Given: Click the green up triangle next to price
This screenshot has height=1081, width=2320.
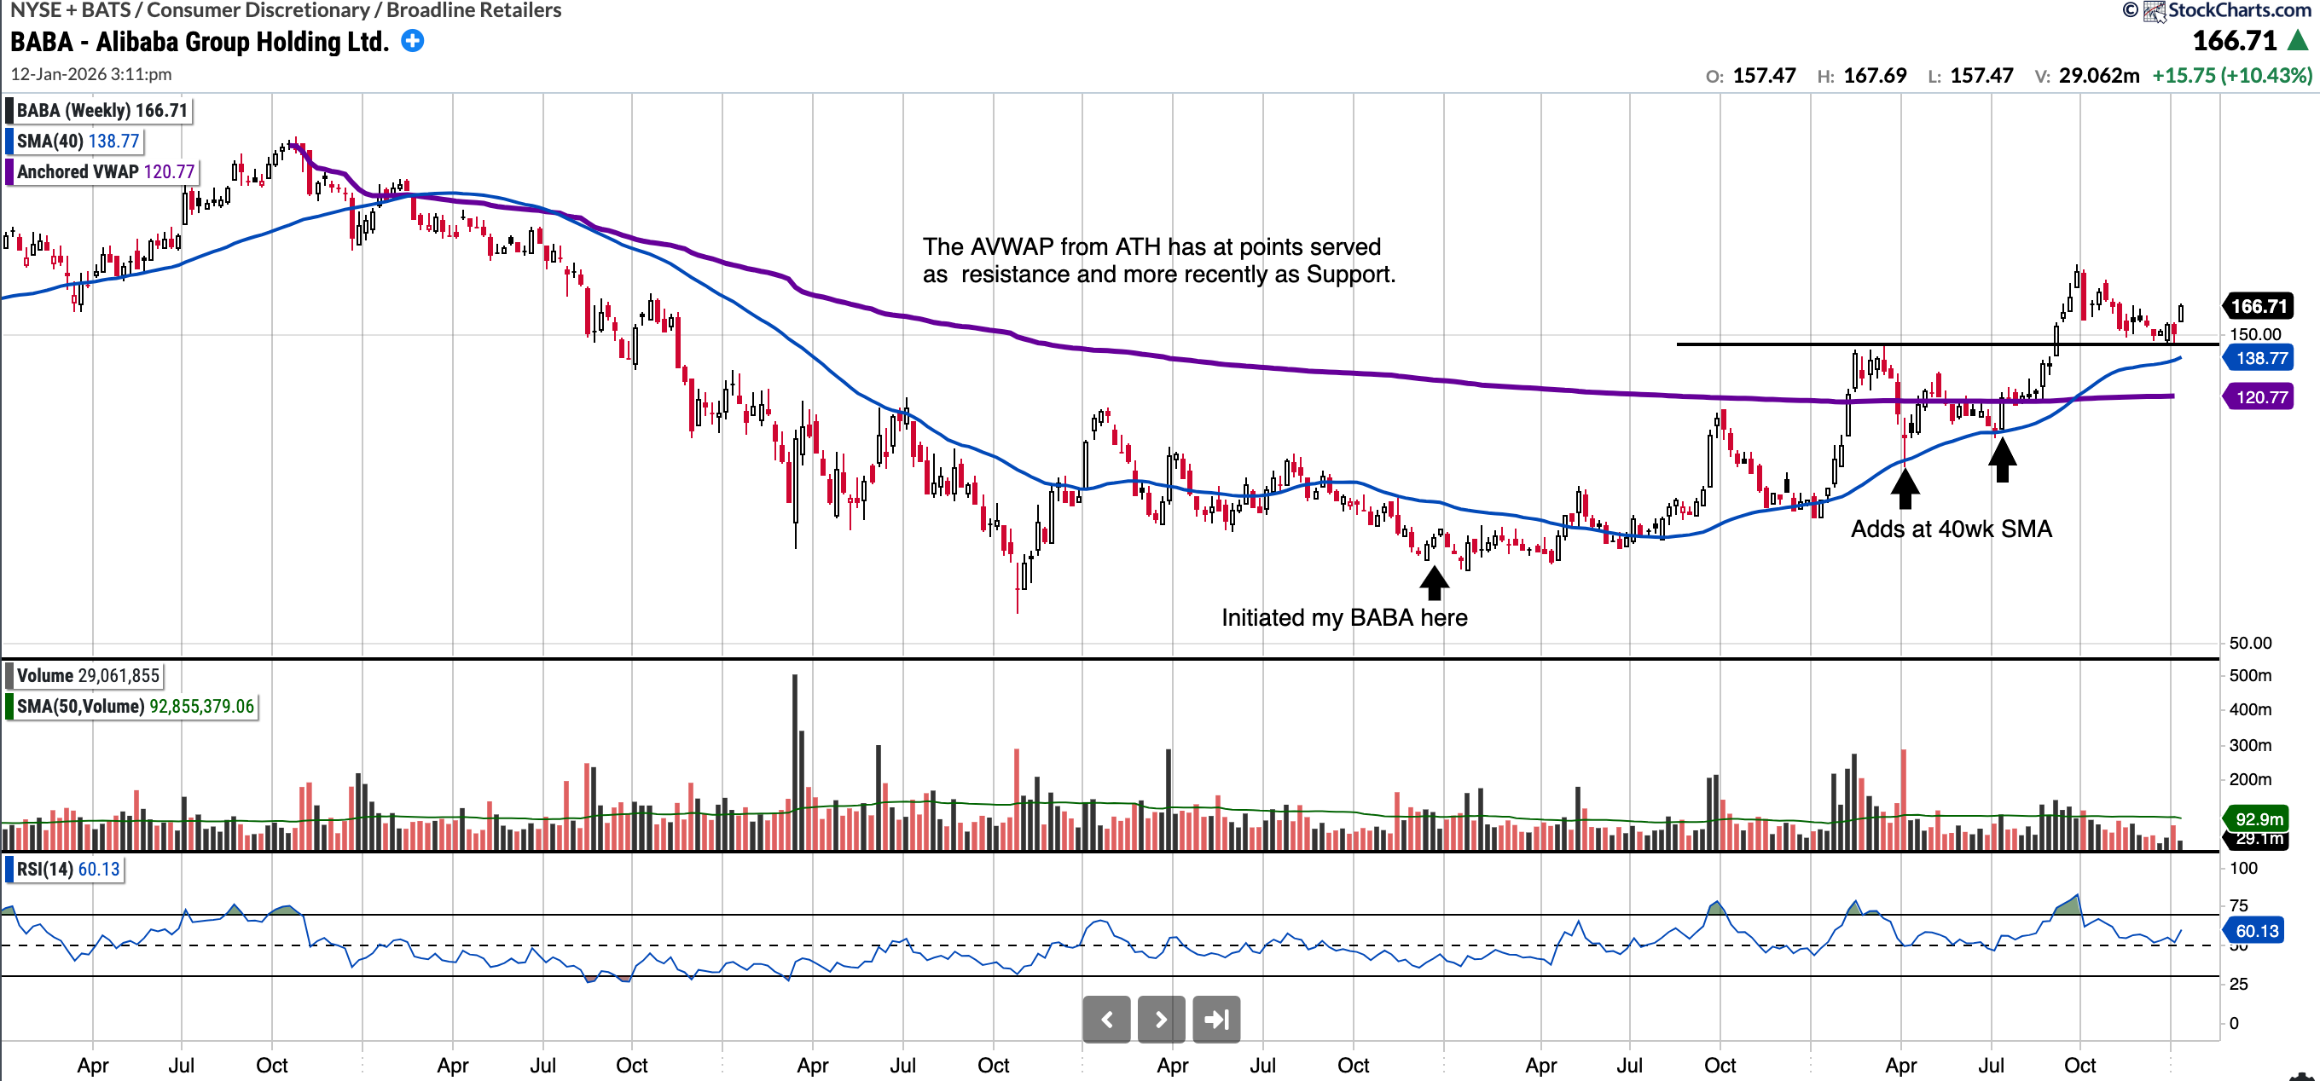Looking at the screenshot, I should pyautogui.click(x=2298, y=42).
